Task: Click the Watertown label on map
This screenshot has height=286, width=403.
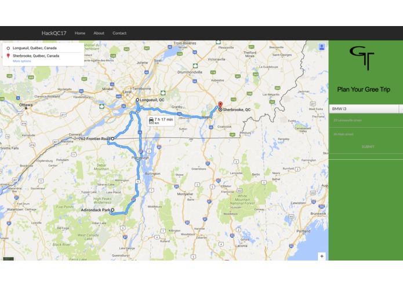Action: (15, 210)
